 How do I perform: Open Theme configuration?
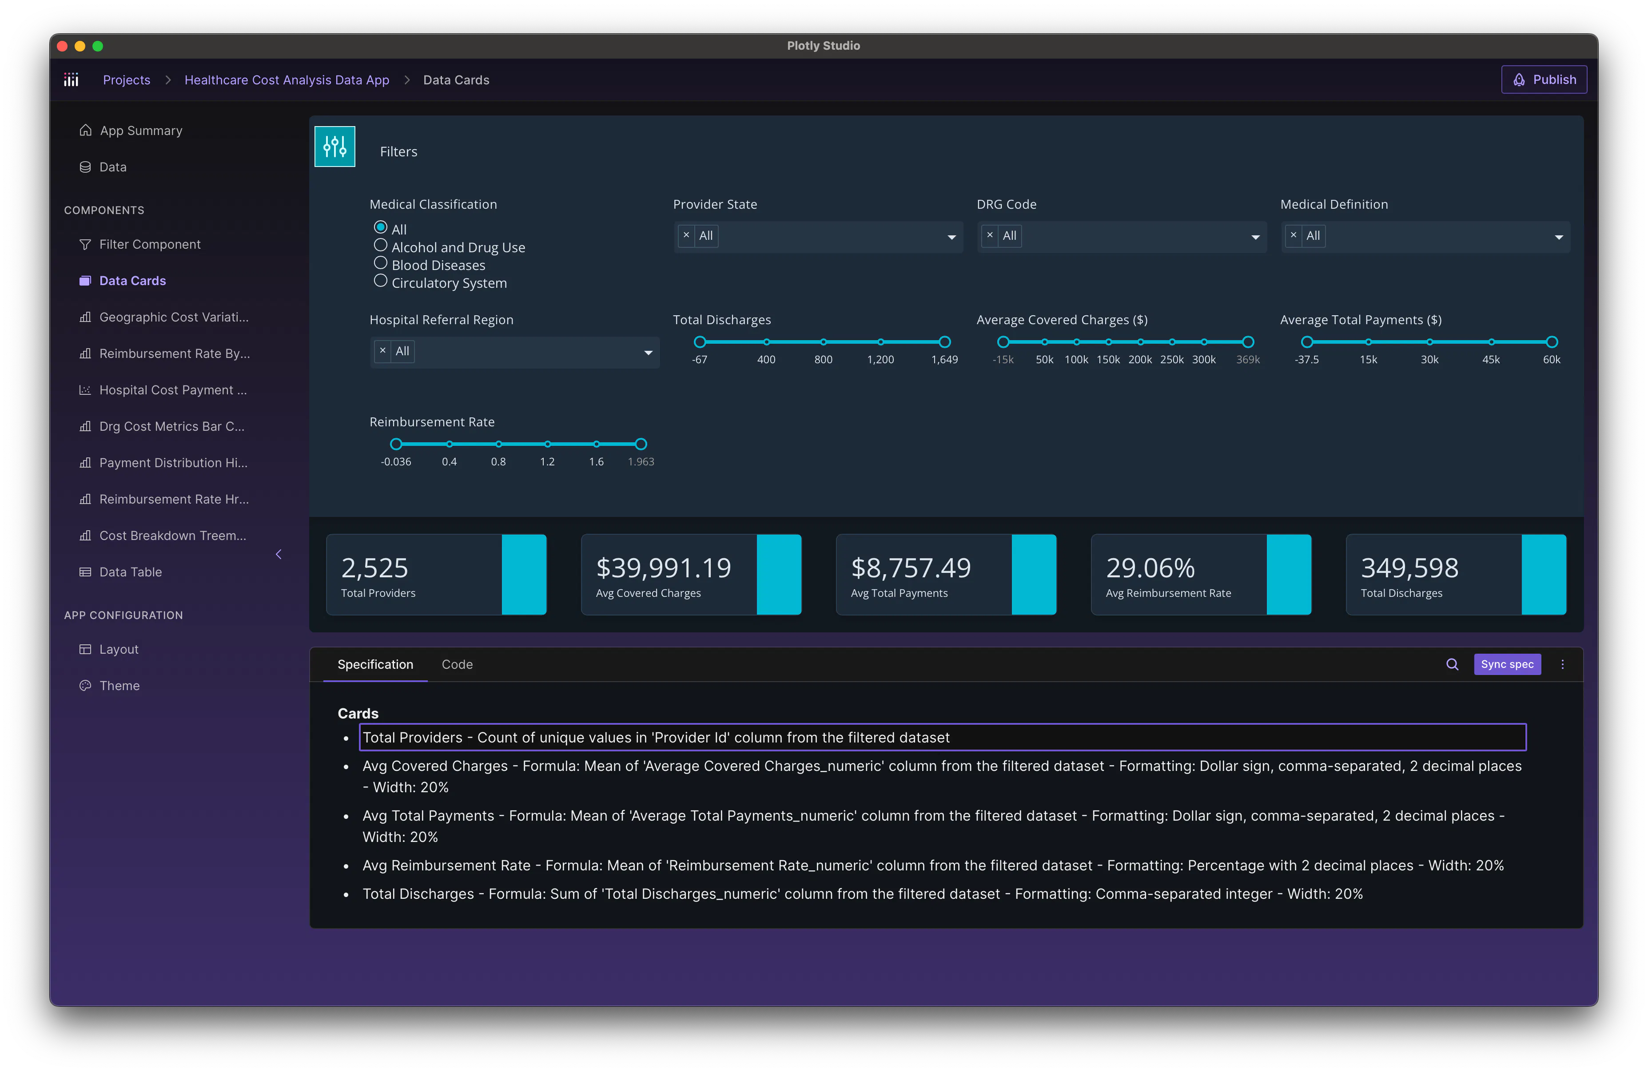(109, 686)
